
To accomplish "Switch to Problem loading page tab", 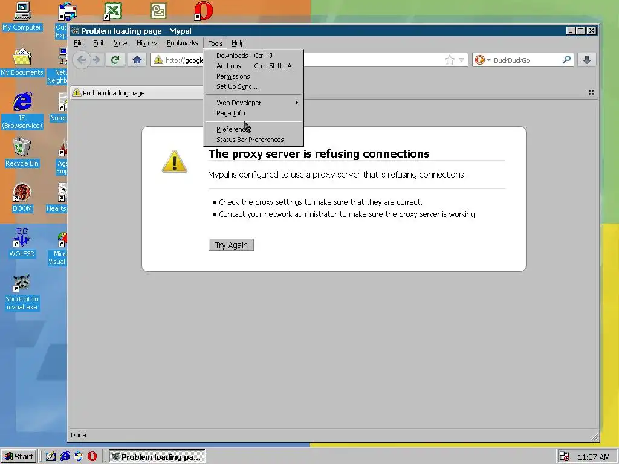I will point(137,92).
